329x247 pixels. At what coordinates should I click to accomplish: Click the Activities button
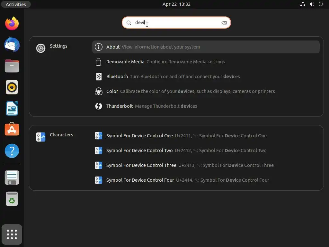point(16,4)
